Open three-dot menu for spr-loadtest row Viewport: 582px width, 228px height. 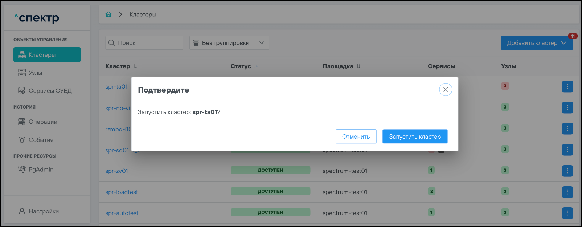click(567, 192)
